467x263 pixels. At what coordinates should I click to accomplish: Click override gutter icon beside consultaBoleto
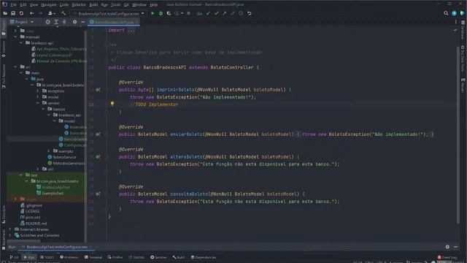click(98, 194)
